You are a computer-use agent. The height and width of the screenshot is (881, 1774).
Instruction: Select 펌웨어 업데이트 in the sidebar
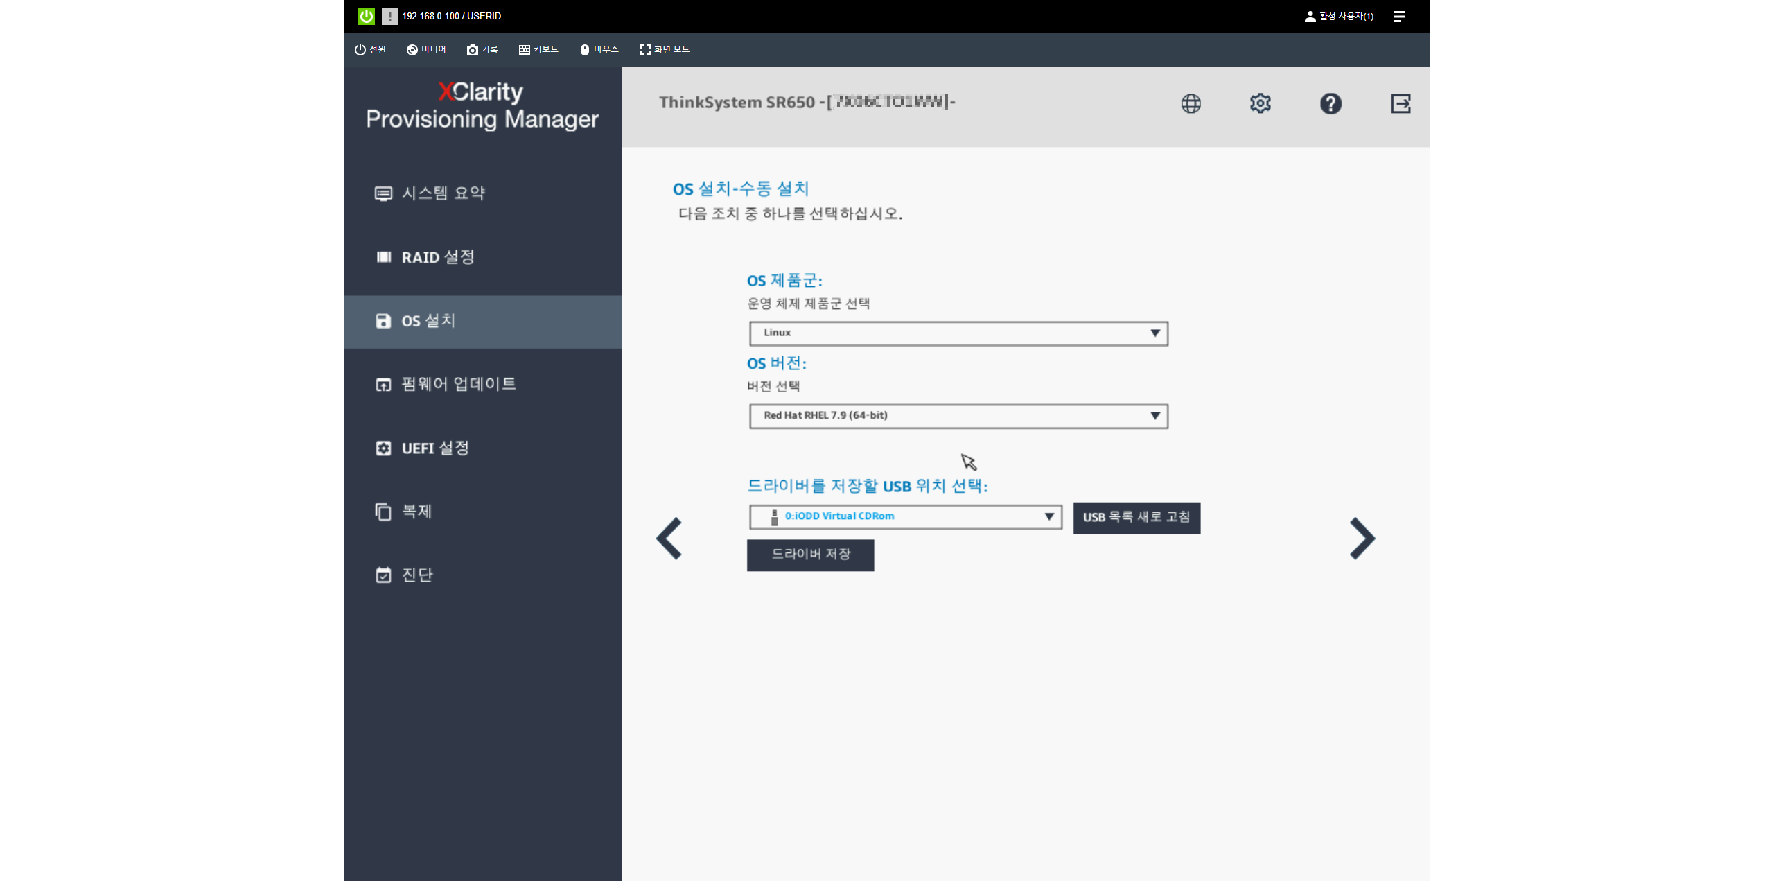[x=458, y=384]
